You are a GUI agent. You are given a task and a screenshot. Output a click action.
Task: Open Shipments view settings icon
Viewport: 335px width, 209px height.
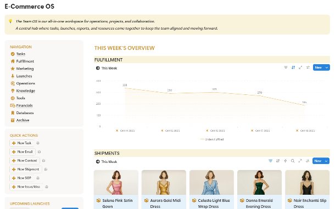308,161
